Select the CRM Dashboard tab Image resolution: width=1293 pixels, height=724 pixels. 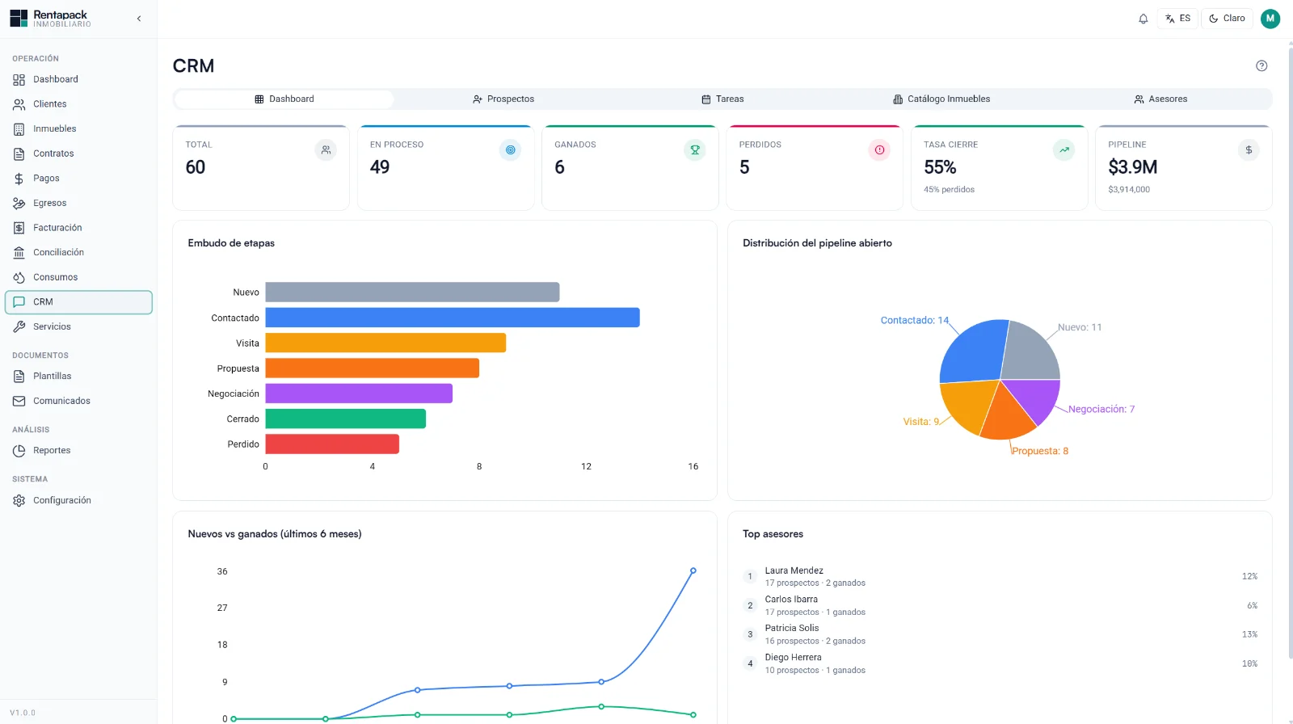[x=284, y=99]
